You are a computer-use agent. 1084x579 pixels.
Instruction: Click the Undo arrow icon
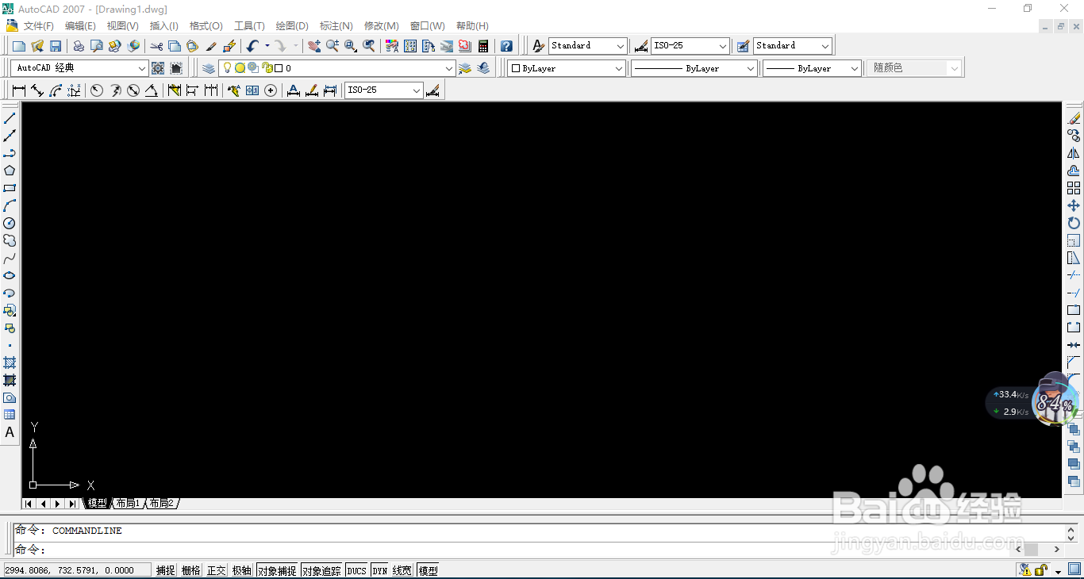click(252, 46)
